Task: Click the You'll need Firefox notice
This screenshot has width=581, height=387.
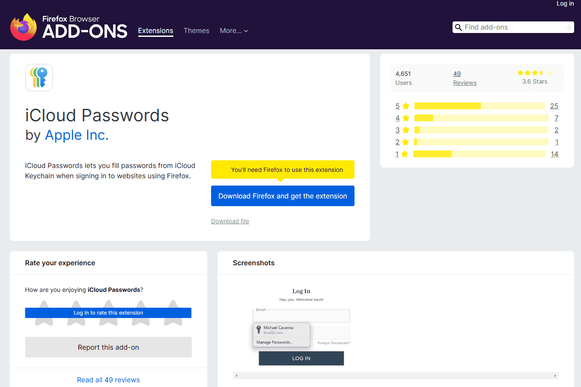Action: point(283,170)
